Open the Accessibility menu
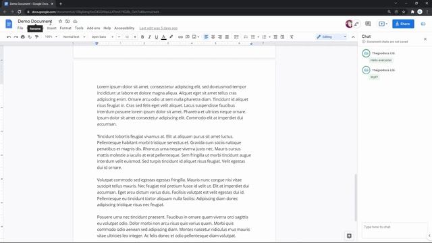This screenshot has width=432, height=243. pyautogui.click(x=124, y=28)
